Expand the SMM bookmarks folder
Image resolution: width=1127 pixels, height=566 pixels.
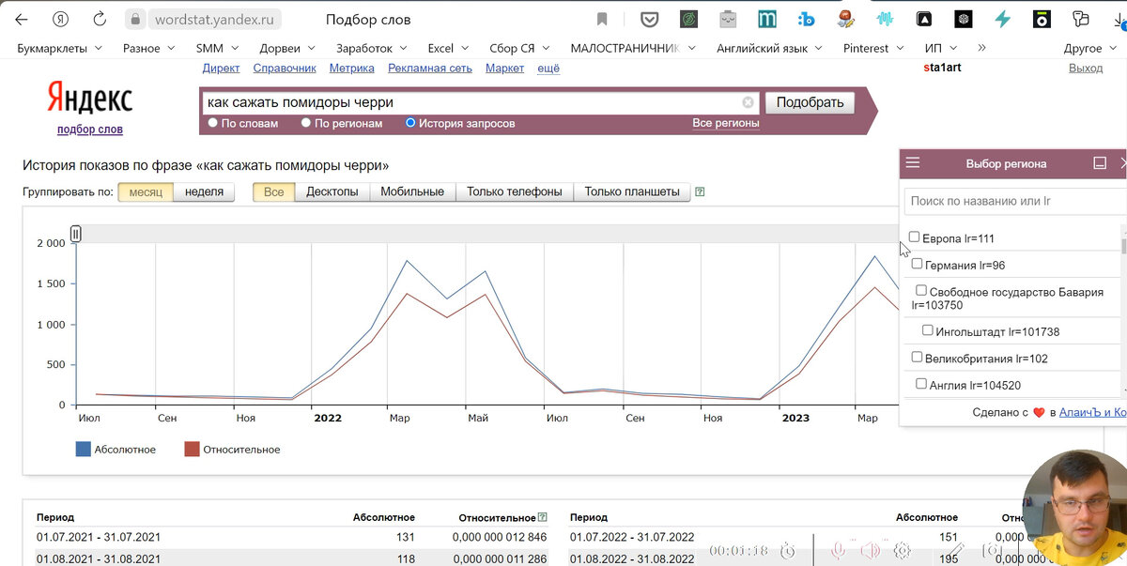click(216, 48)
